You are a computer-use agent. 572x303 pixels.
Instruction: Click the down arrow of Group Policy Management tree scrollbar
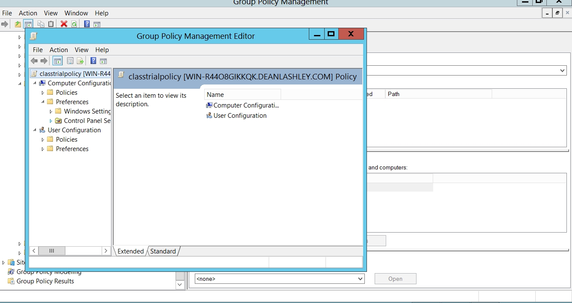pyautogui.click(x=180, y=284)
